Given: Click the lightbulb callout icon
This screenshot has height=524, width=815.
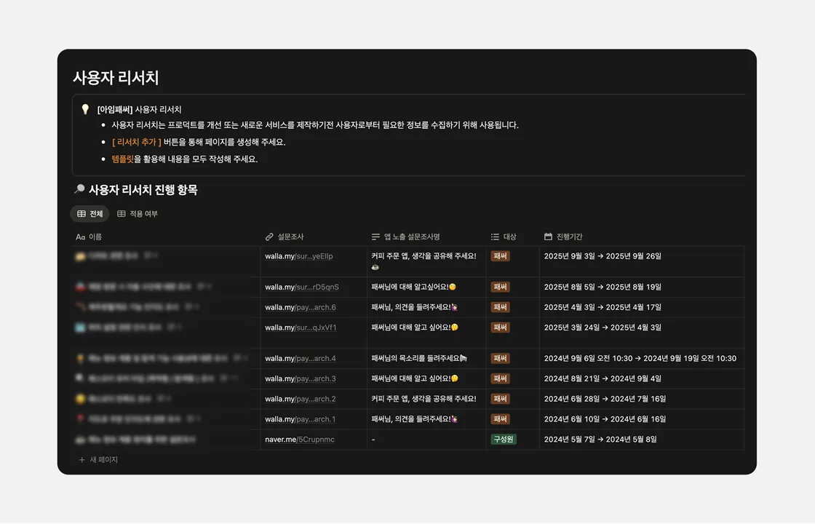Looking at the screenshot, I should (85, 109).
